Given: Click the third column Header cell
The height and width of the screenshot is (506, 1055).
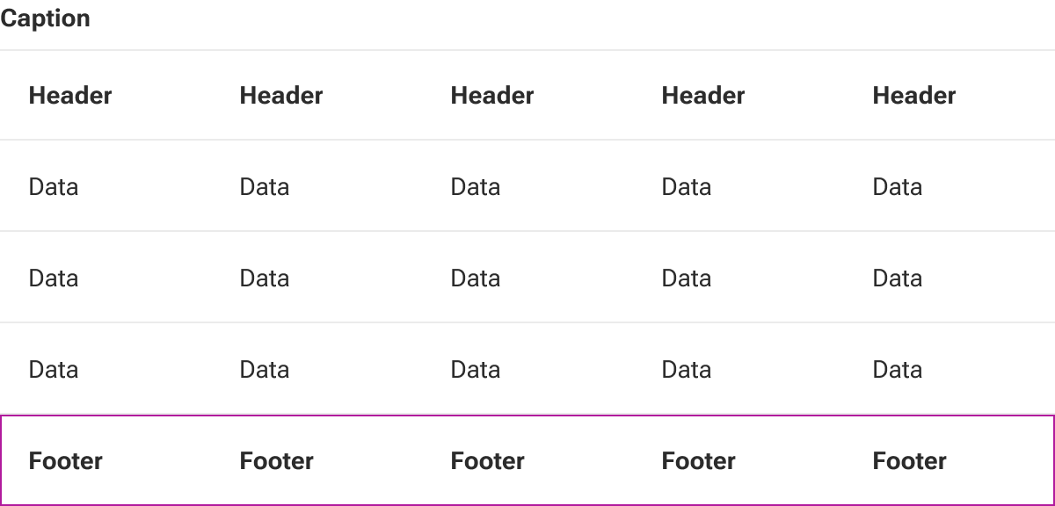Looking at the screenshot, I should pyautogui.click(x=527, y=95).
